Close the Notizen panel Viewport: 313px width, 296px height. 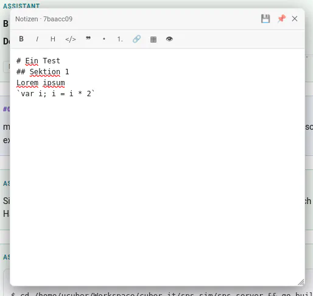[x=295, y=19]
